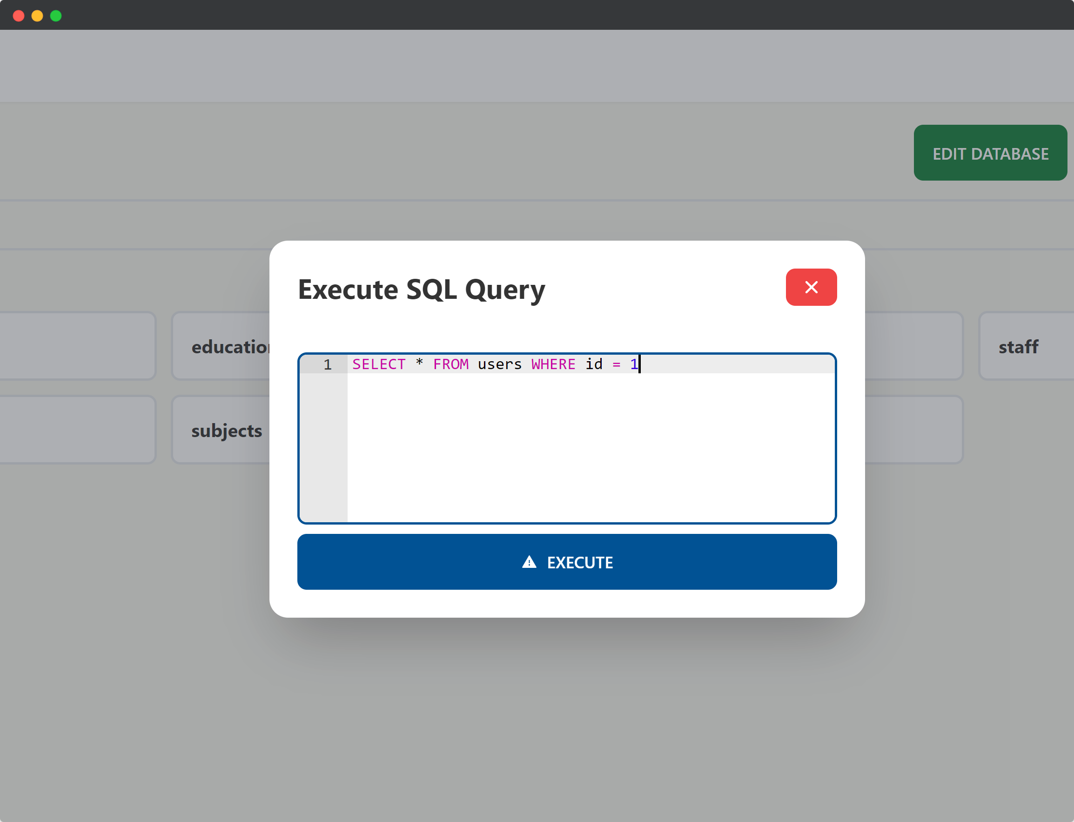Close the Execute SQL Query dialog
1074x822 pixels.
pos(811,287)
